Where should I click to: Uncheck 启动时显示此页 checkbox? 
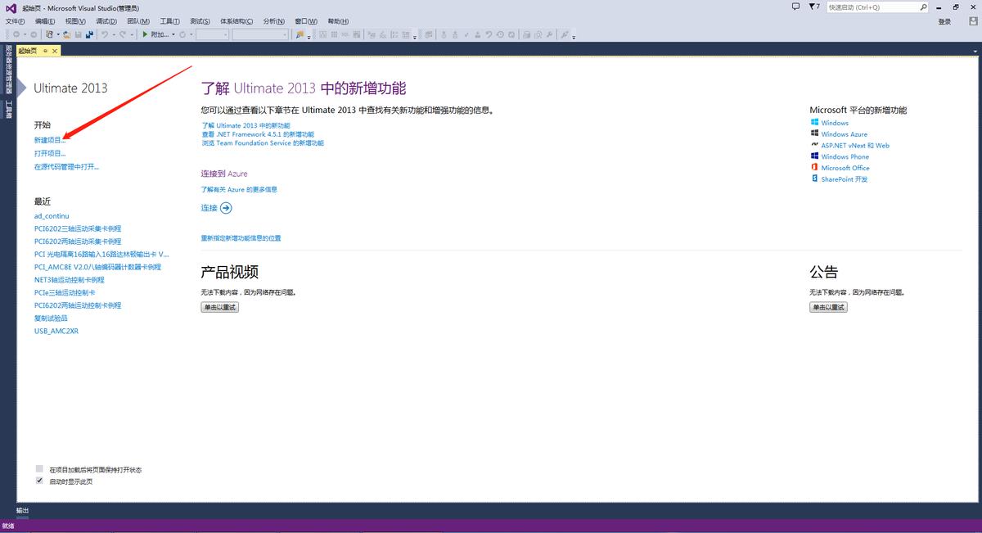[39, 481]
